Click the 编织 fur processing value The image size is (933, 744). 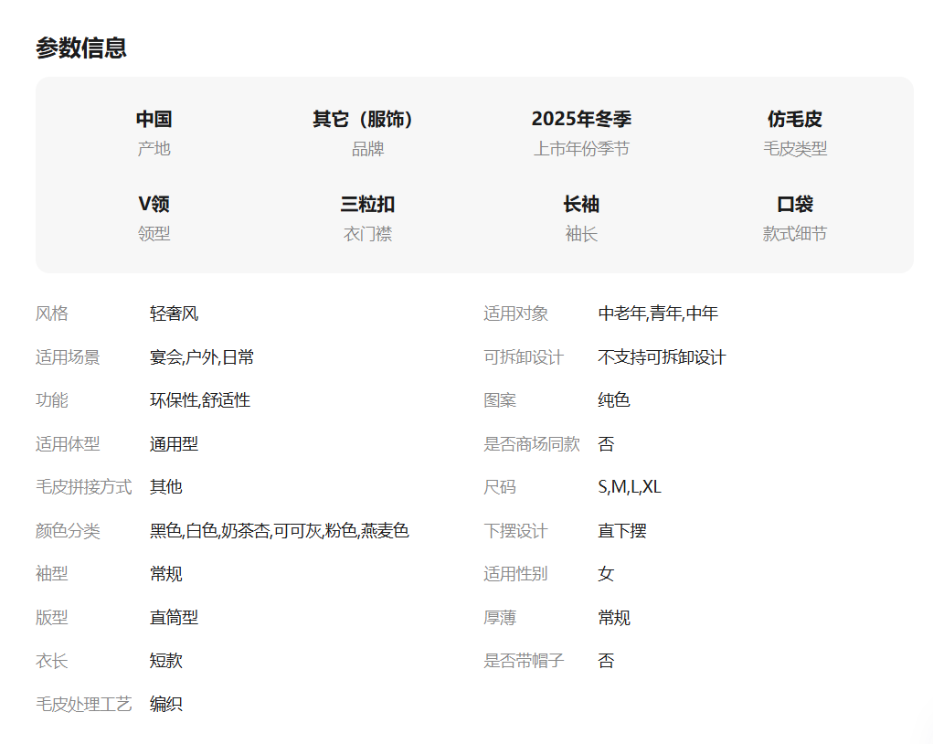click(x=165, y=704)
